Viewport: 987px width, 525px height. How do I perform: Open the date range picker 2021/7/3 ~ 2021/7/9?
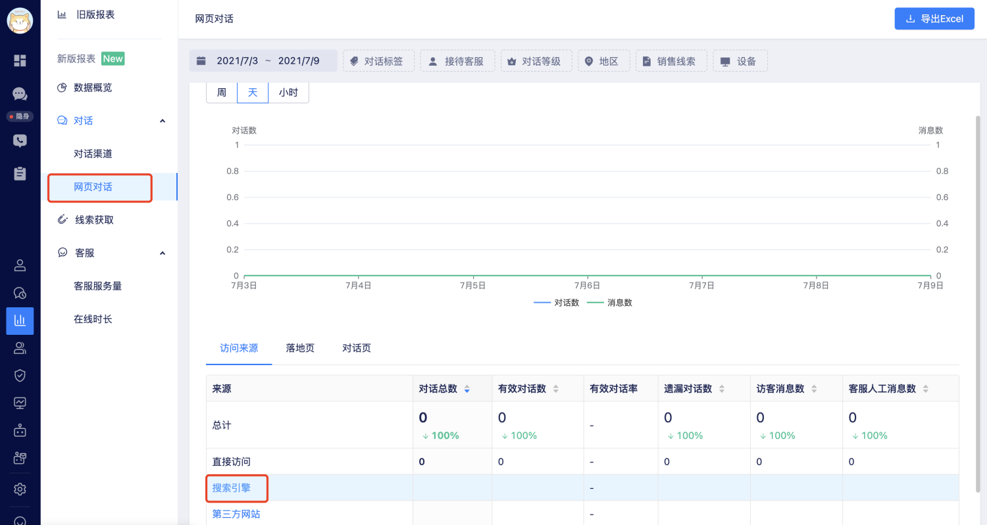pyautogui.click(x=263, y=61)
